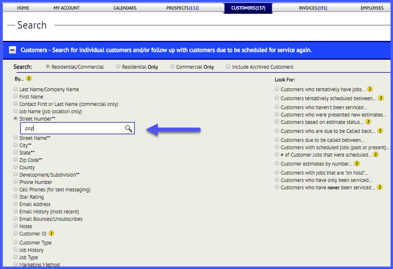Select Customers who have only been serviced
Image resolution: width=393 pixels, height=269 pixels.
pyautogui.click(x=277, y=179)
